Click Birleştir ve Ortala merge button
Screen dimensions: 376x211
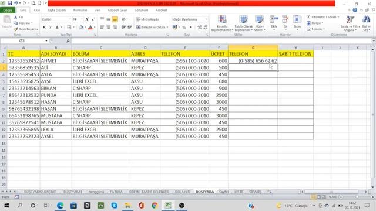(152, 28)
